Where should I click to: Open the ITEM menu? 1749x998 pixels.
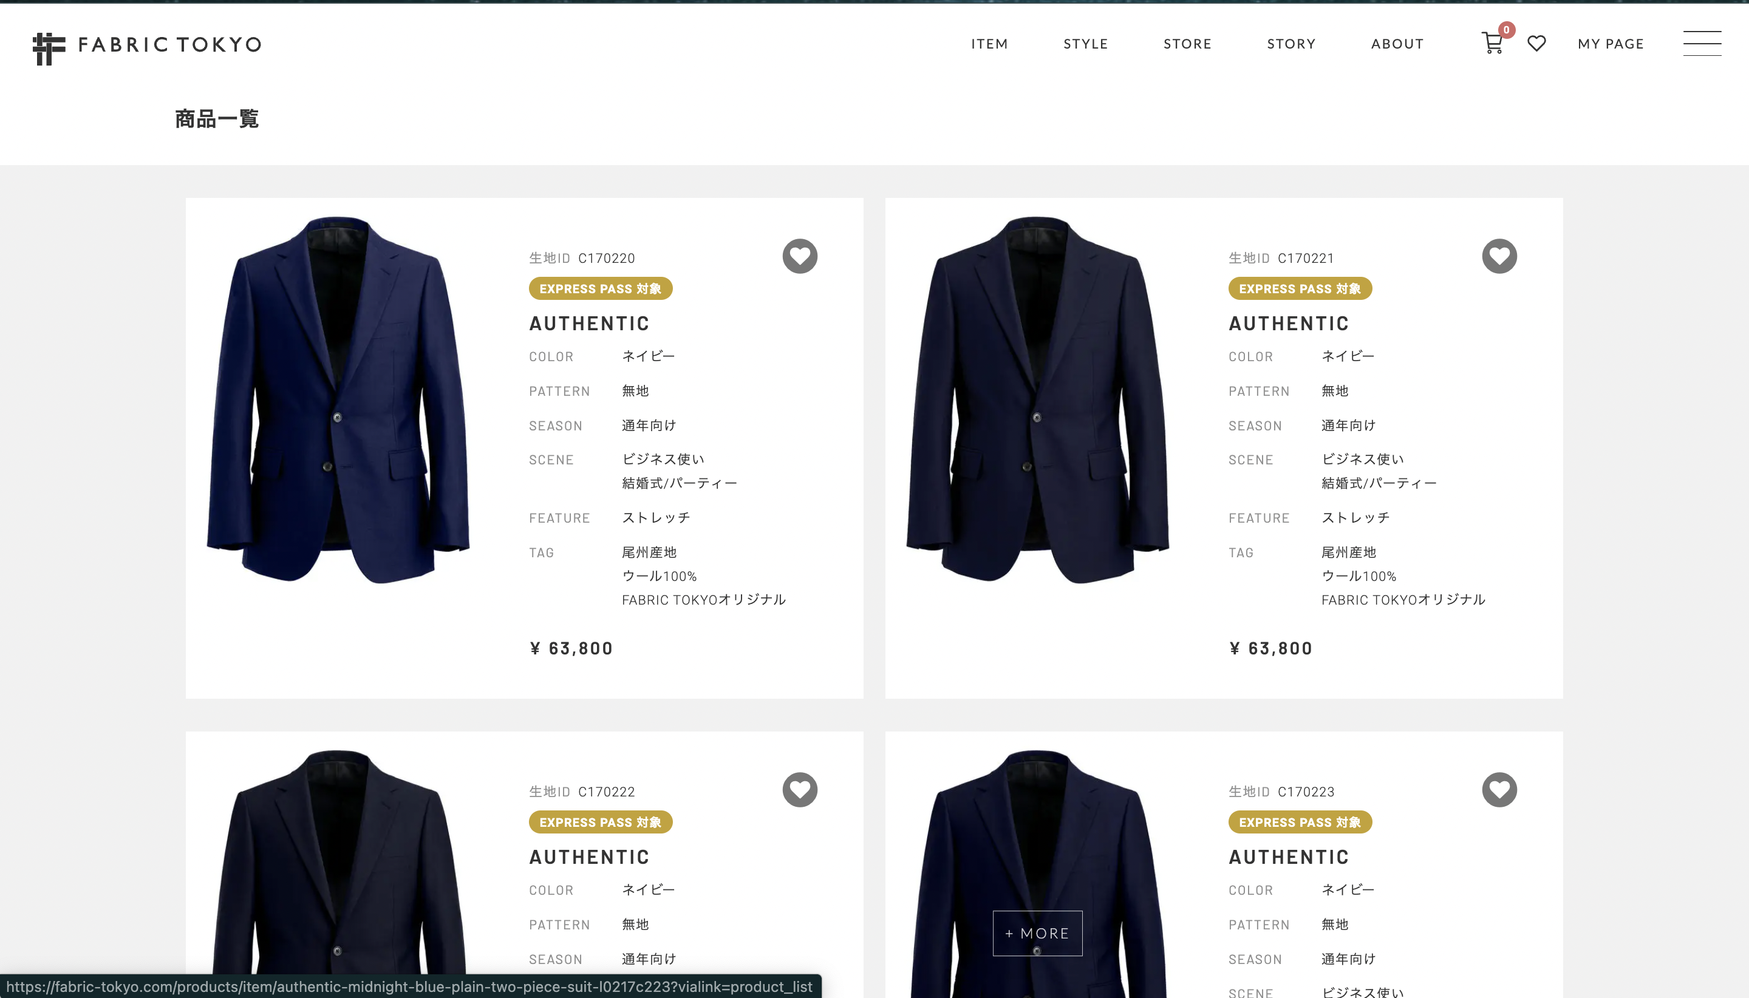[x=989, y=44]
